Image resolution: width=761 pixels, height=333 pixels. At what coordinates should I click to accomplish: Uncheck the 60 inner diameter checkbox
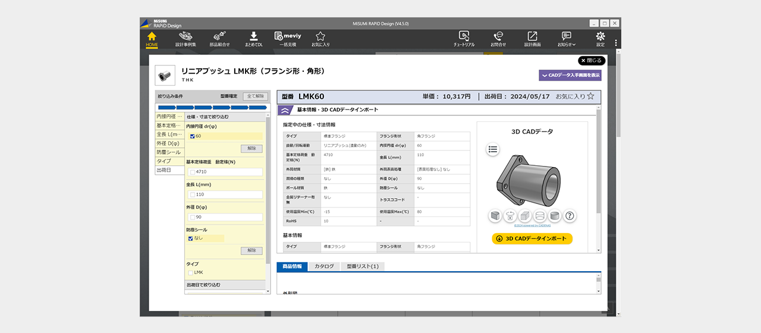[x=191, y=136]
